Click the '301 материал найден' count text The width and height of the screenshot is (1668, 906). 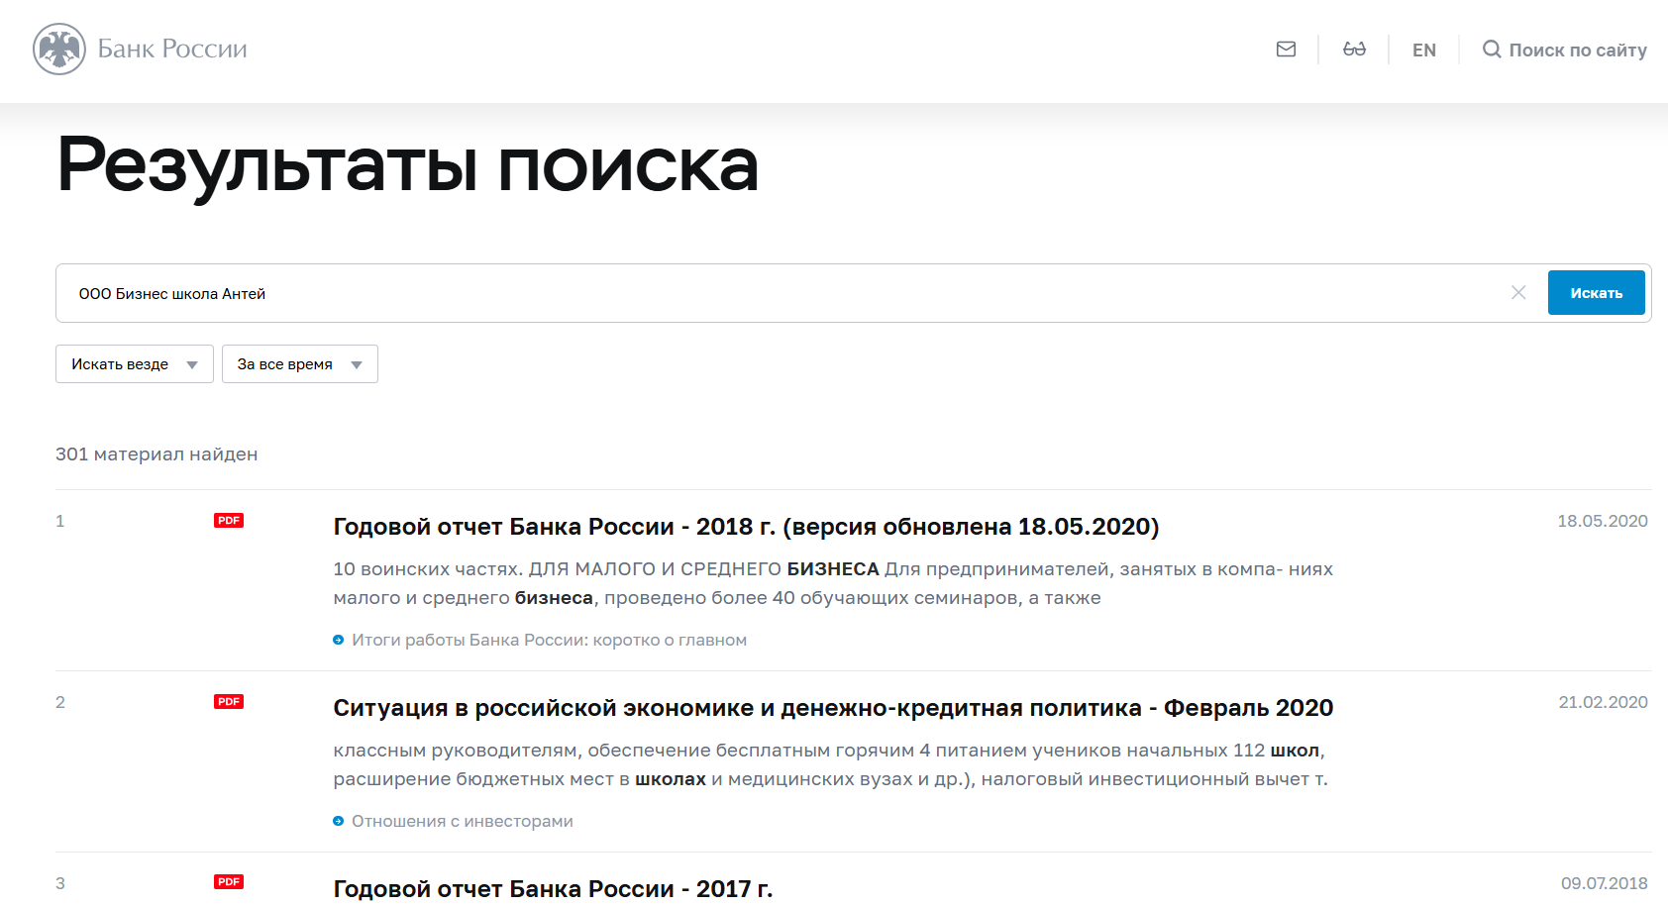coord(156,454)
